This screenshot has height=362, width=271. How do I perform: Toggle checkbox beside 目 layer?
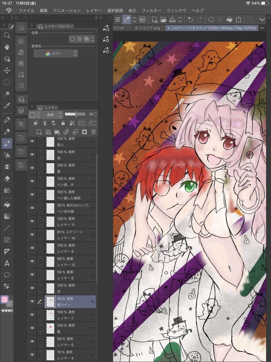point(41,288)
